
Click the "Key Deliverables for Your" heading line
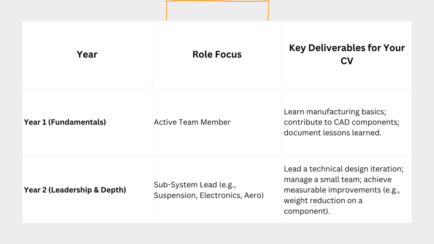(x=347, y=48)
